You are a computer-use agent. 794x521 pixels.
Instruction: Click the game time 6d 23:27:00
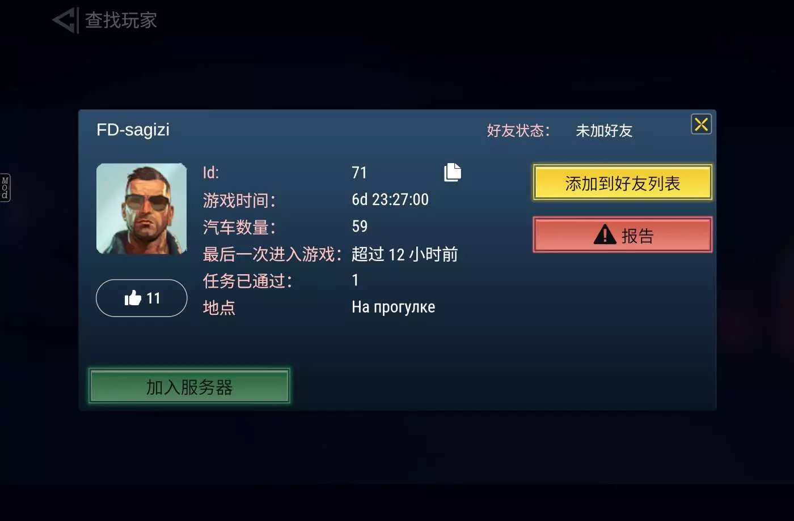pos(390,199)
